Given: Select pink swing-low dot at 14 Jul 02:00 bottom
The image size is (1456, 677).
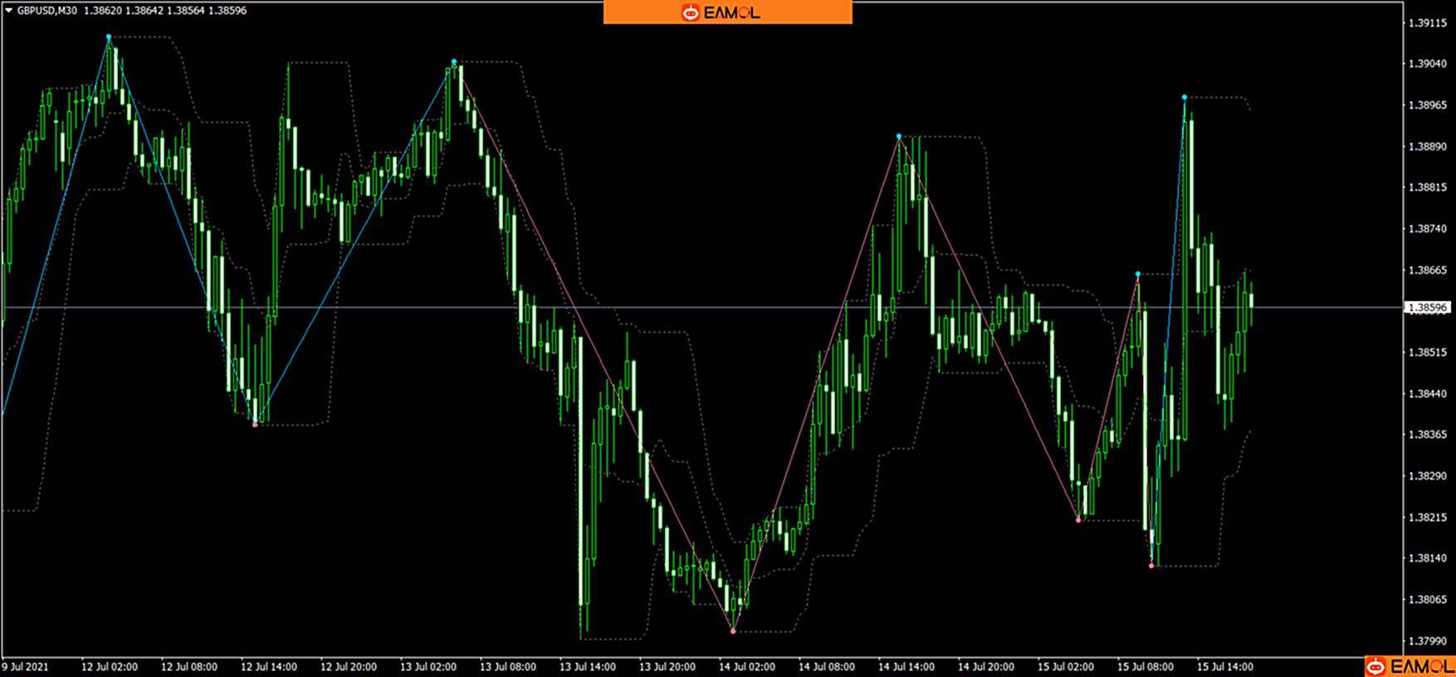Looking at the screenshot, I should 733,631.
